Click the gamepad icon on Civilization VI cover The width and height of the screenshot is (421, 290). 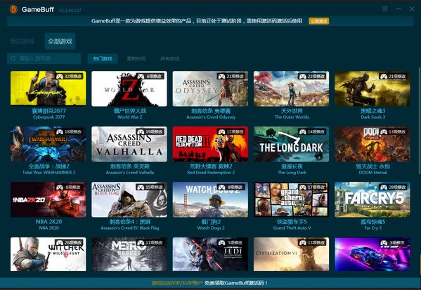pos(303,243)
